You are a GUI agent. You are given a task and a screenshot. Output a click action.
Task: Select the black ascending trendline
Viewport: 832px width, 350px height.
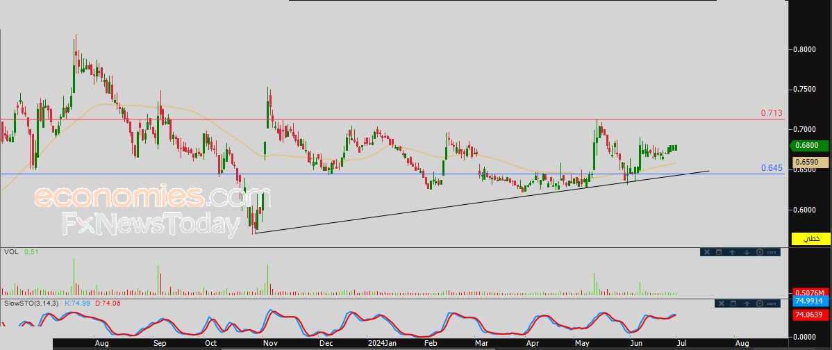[x=482, y=201]
